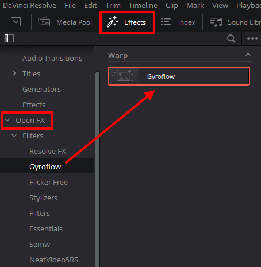261x267 pixels.
Task: Select the Filters group under Open FX
Action: [33, 136]
